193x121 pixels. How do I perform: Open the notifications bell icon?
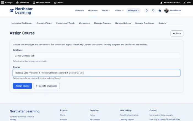(147, 10)
